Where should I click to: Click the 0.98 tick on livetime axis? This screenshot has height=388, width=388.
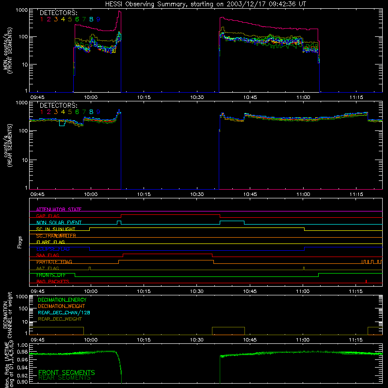[22, 353]
